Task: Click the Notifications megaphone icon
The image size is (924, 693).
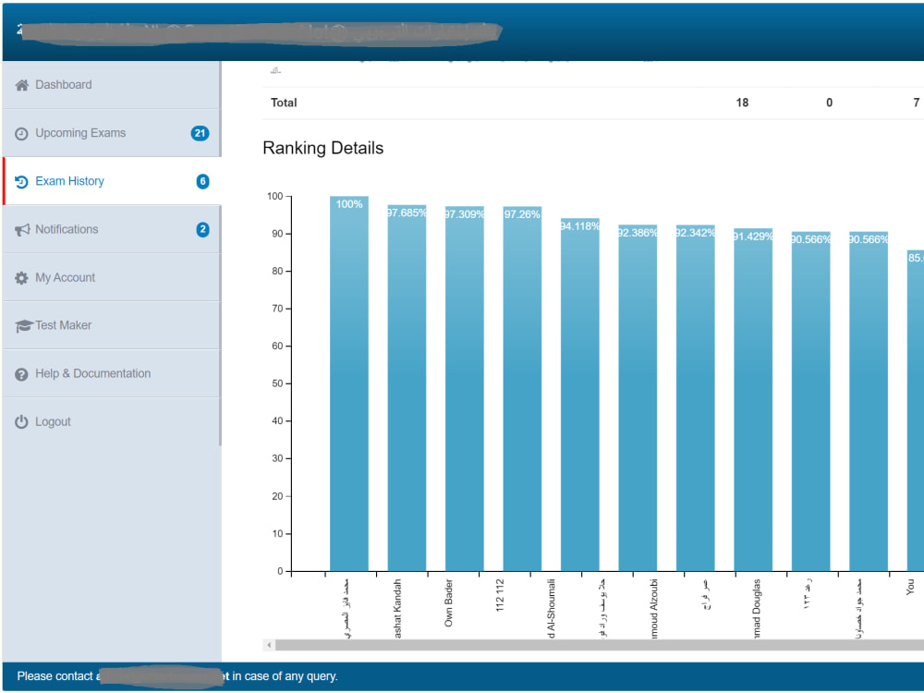Action: [22, 230]
